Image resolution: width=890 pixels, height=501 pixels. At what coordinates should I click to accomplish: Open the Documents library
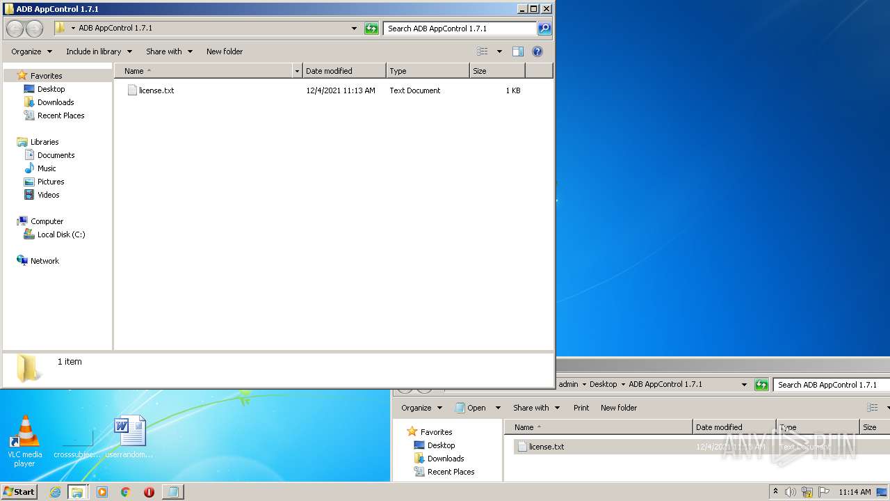pyautogui.click(x=56, y=155)
